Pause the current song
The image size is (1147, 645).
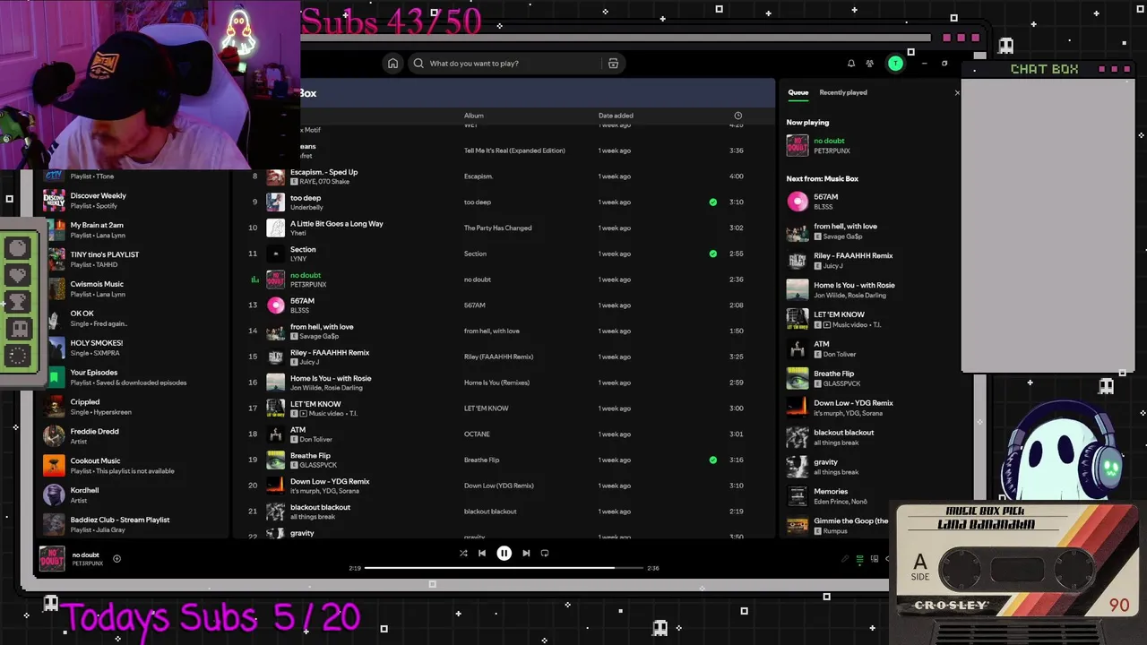tap(504, 554)
